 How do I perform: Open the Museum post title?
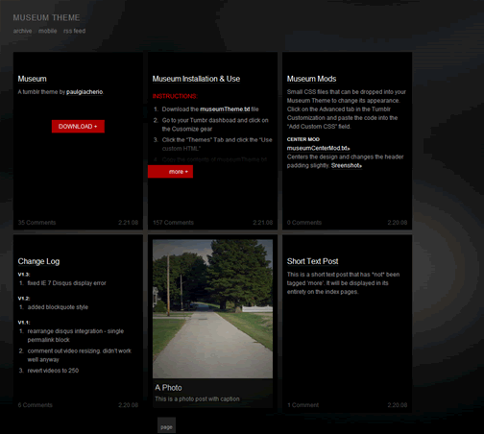point(33,79)
